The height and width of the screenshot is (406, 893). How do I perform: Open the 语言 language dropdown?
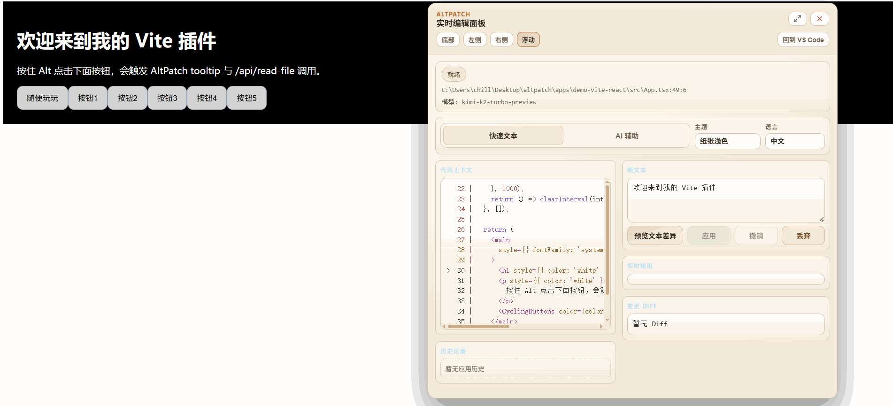click(794, 141)
